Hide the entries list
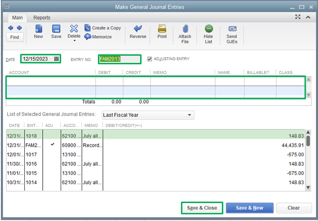 209,29
